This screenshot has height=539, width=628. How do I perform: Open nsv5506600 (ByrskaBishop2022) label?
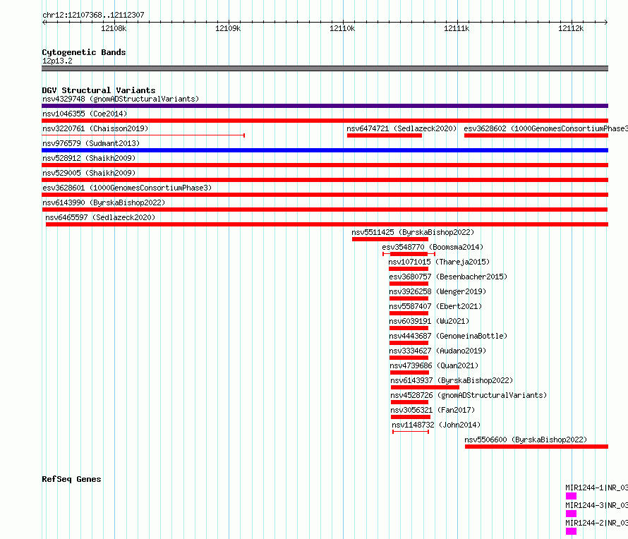pos(526,440)
